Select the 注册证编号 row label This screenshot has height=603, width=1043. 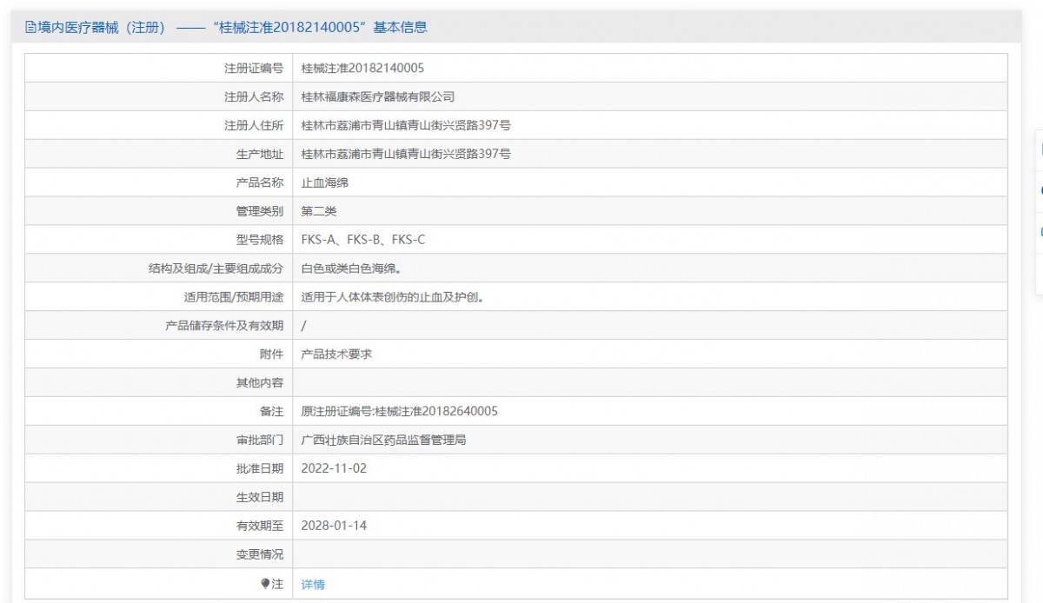[254, 68]
